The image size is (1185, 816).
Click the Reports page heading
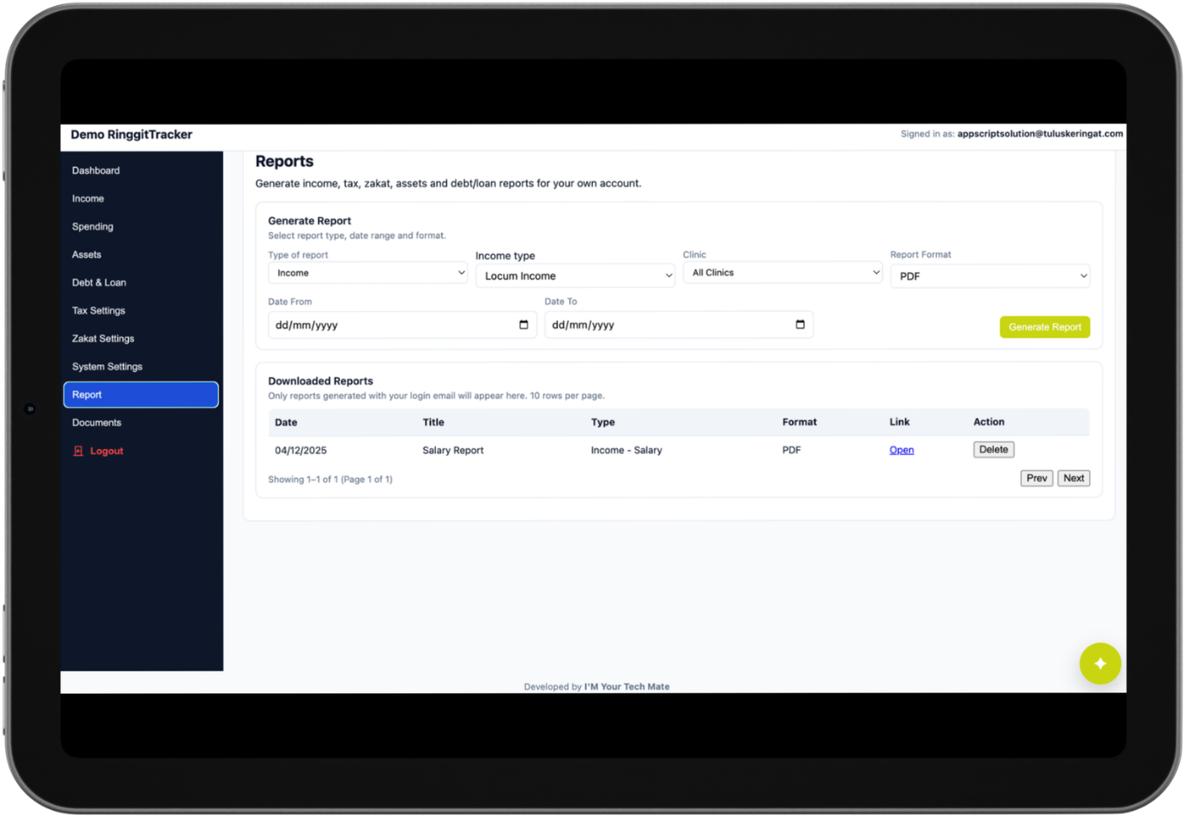284,162
